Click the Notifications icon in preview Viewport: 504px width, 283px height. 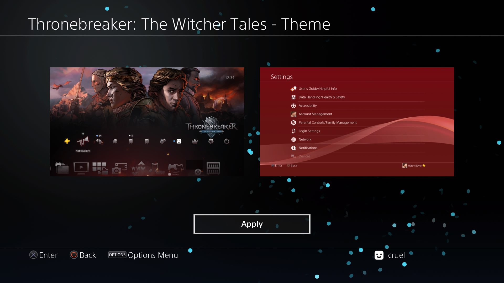(x=83, y=141)
